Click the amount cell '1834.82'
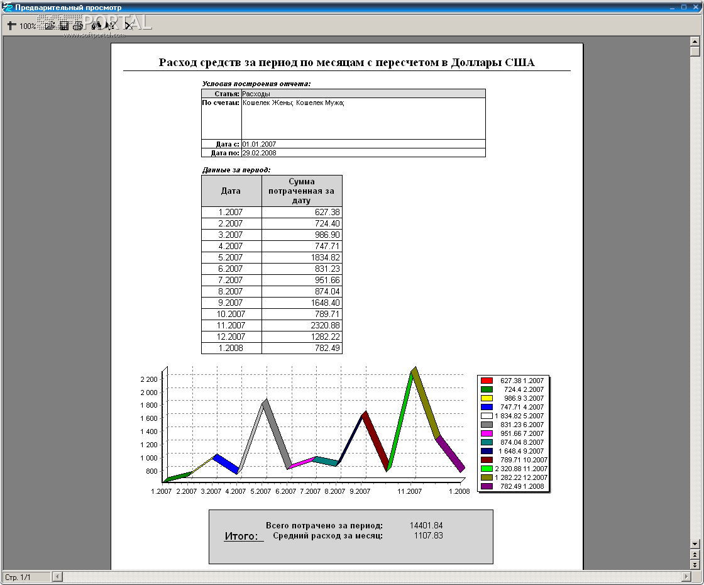The image size is (704, 585). pos(302,257)
